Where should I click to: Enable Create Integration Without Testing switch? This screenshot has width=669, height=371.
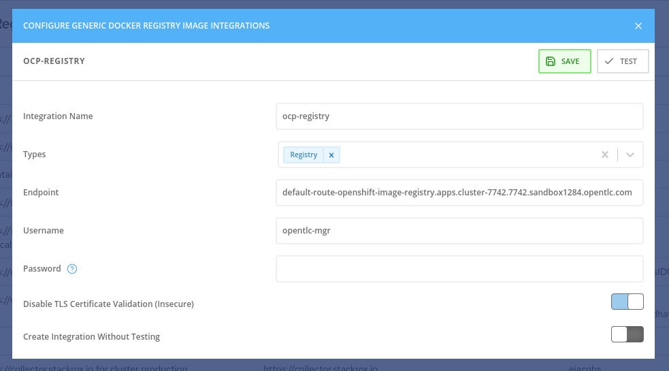click(627, 334)
